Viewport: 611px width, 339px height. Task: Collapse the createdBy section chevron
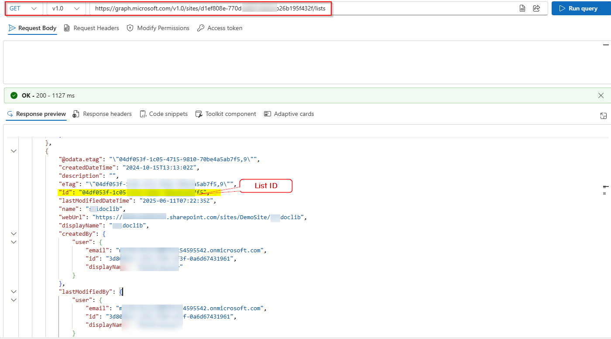click(x=13, y=234)
